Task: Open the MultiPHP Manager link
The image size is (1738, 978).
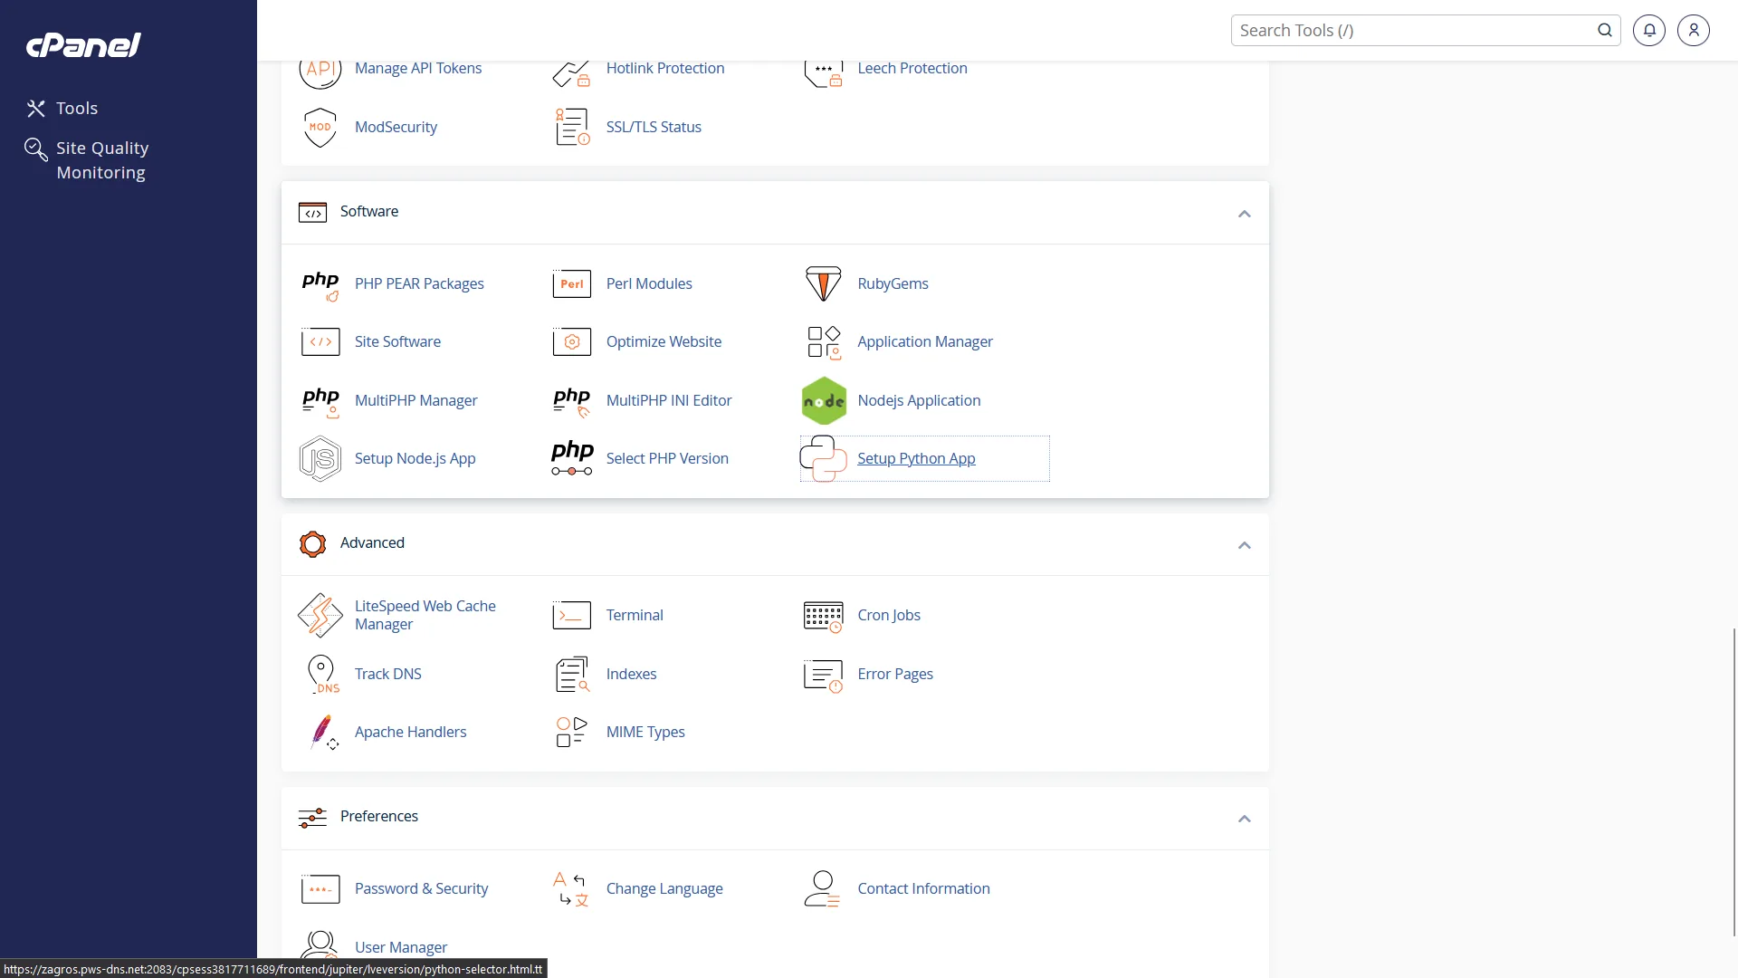Action: (415, 400)
